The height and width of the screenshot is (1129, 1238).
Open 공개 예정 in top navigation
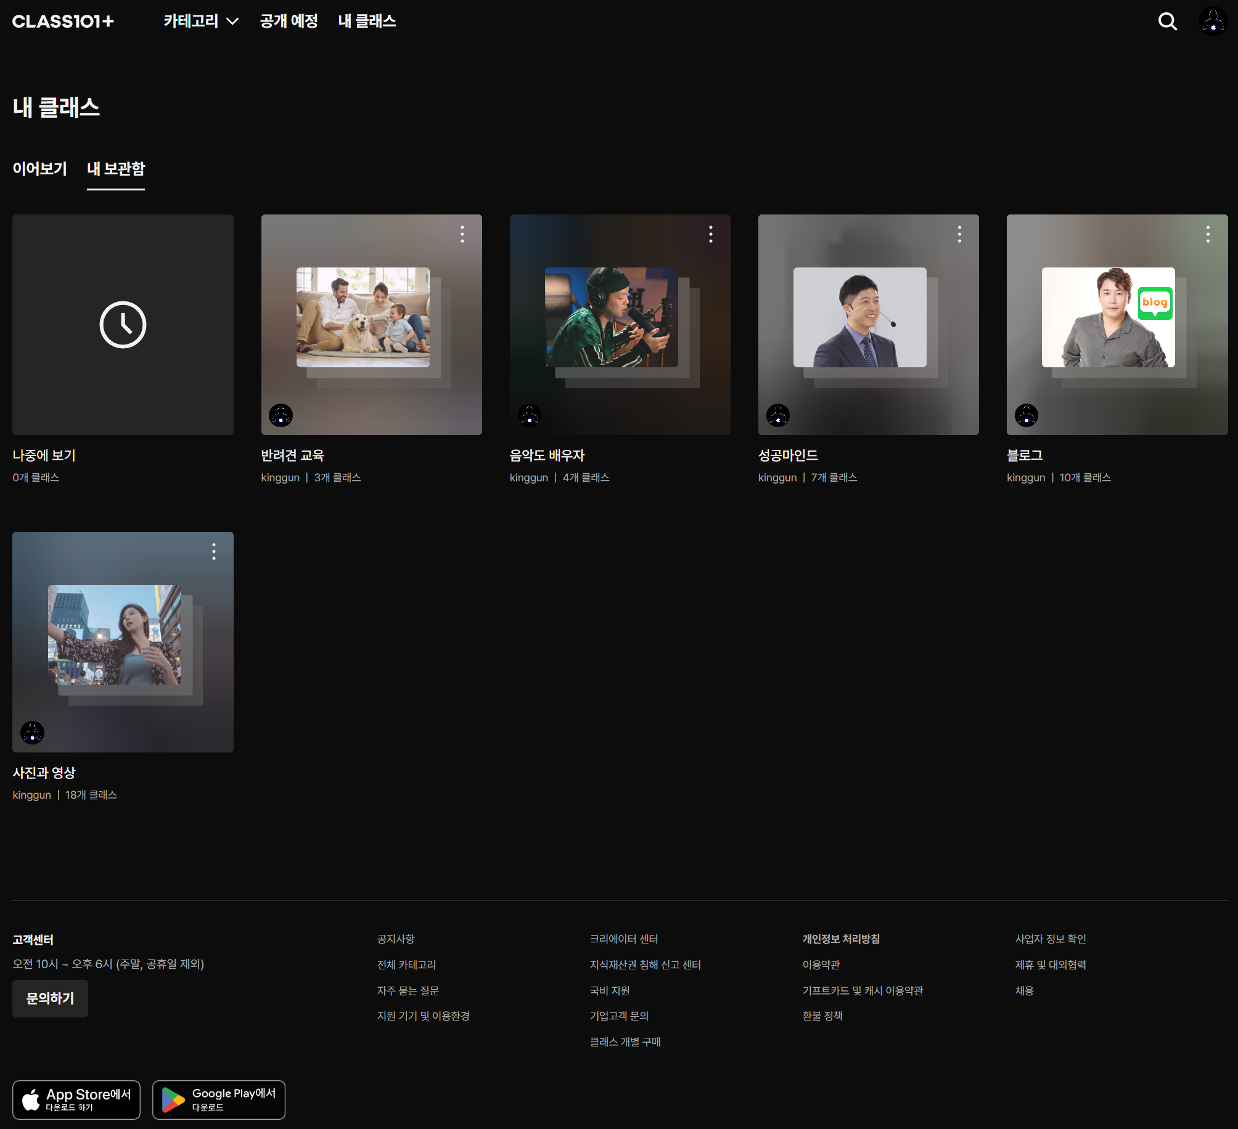(289, 22)
